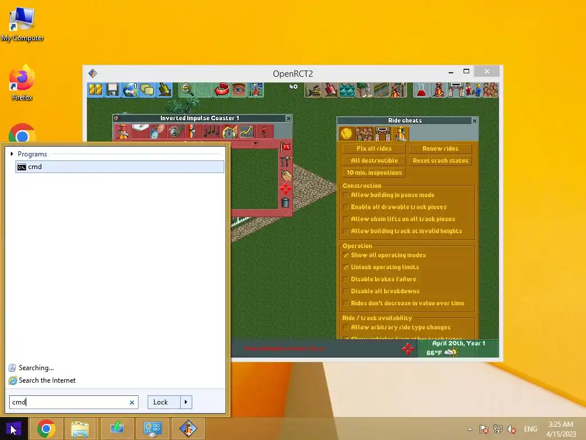Open the chat speech-bubbles icon

click(147, 90)
